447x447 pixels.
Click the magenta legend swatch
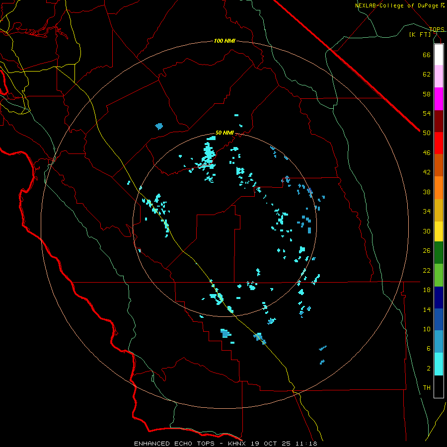coord(439,99)
